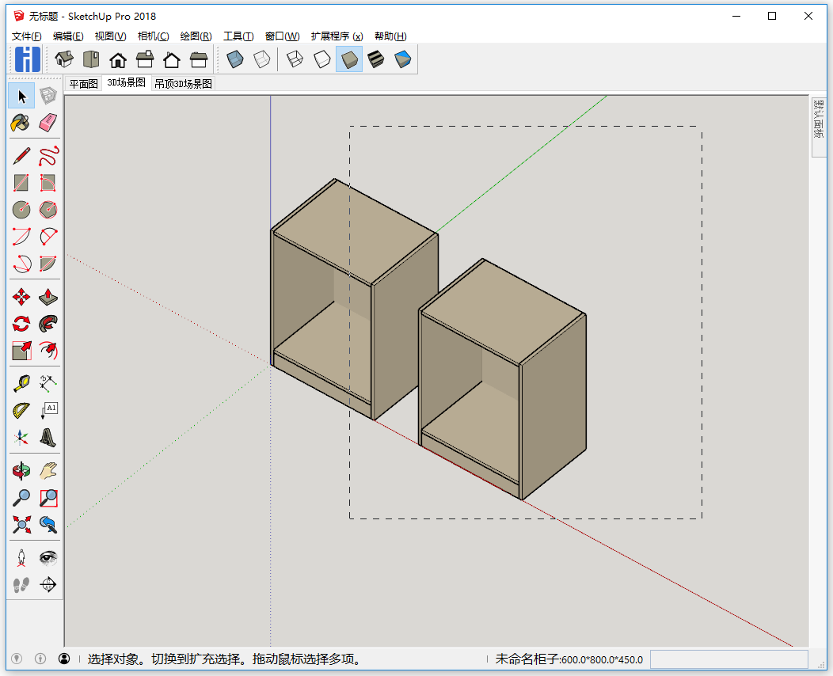
Task: Open the 相机(C) menu
Action: (153, 36)
